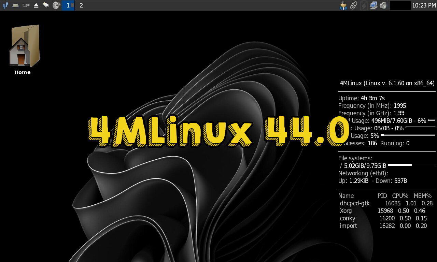Click the "Frequency (in MHz): 1995" line
The width and height of the screenshot is (437, 262).
372,106
